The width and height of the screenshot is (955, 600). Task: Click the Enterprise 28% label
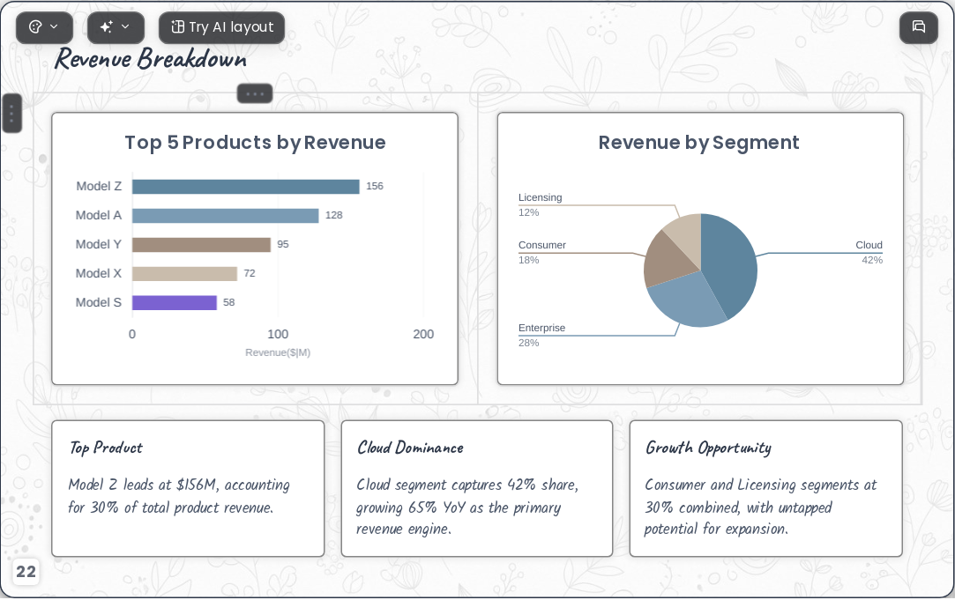[541, 336]
